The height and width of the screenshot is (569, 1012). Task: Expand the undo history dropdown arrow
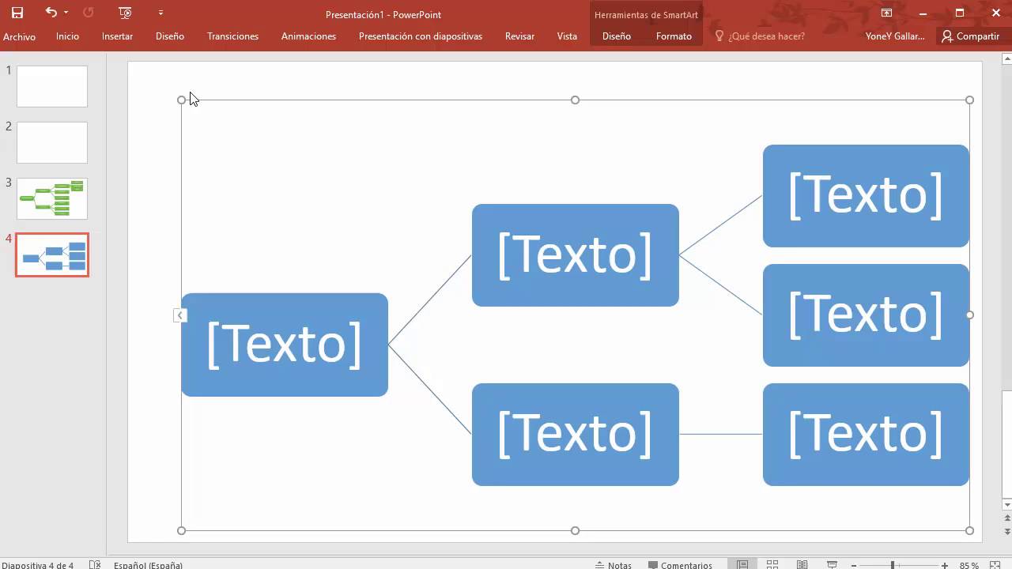click(66, 13)
